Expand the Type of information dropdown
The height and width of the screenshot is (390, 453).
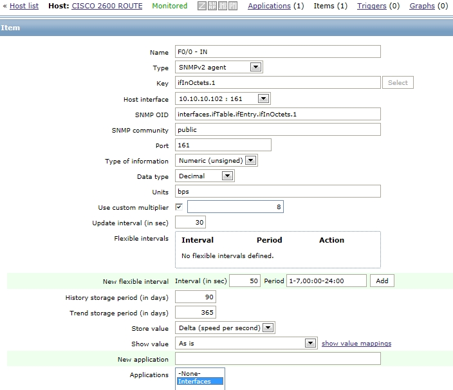pos(216,161)
